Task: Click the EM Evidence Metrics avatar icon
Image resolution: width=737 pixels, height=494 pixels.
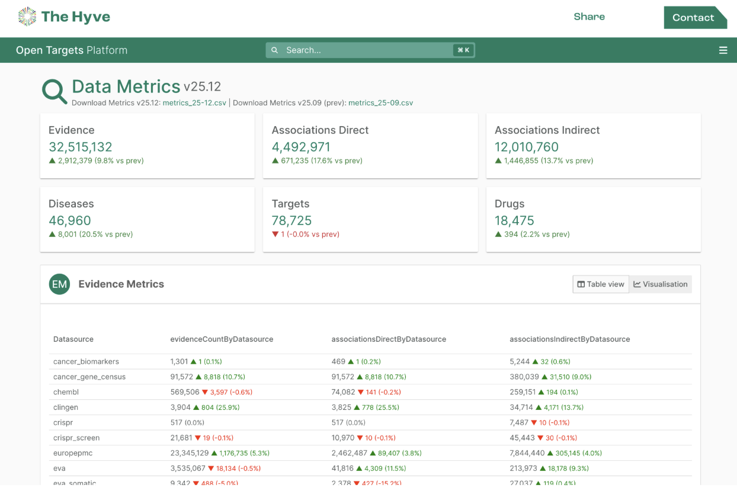Action: click(59, 284)
